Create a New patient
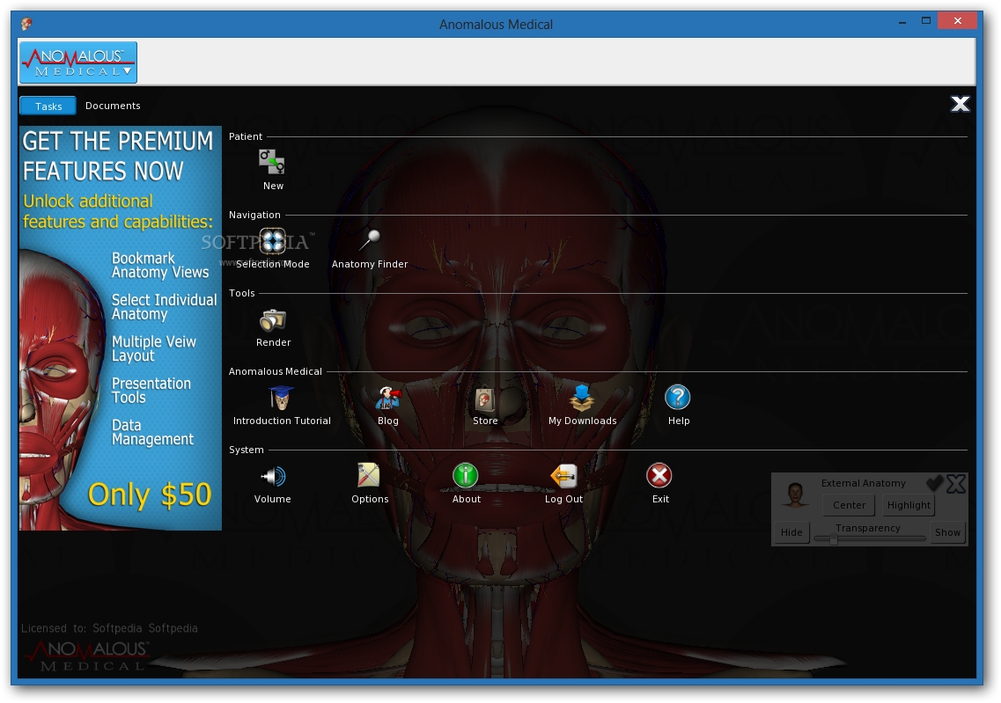 (273, 169)
